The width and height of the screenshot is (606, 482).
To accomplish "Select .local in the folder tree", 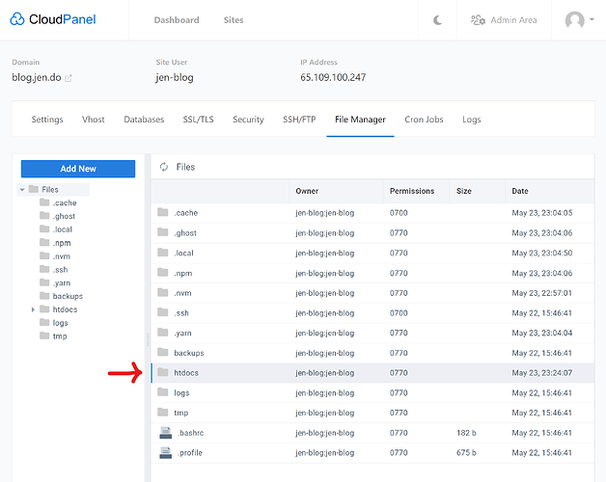I will [62, 229].
